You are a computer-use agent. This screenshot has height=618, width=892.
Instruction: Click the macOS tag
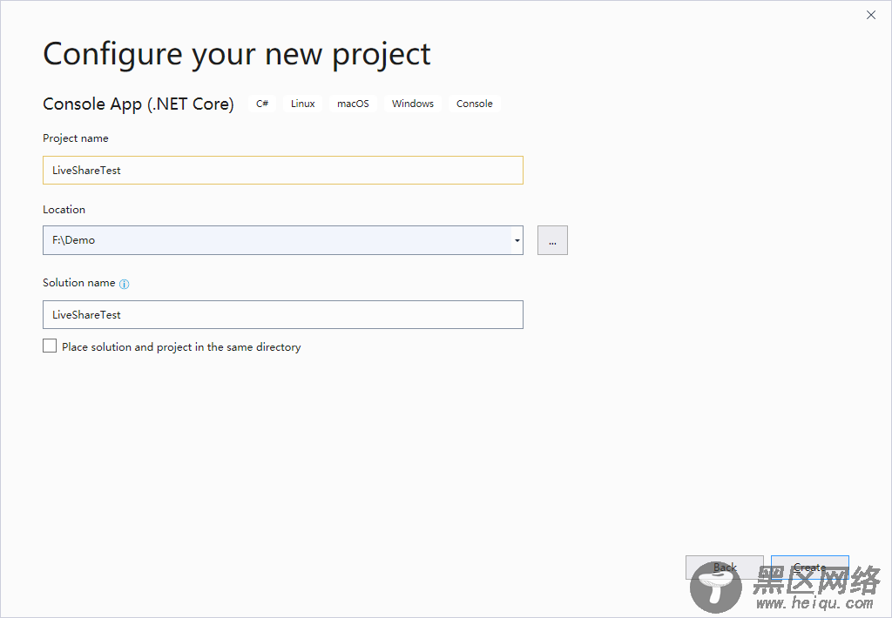click(353, 104)
